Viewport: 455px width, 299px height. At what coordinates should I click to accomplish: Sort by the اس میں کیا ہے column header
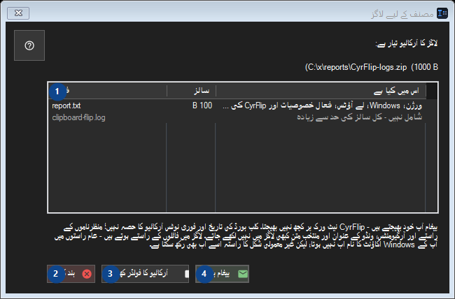pos(321,91)
